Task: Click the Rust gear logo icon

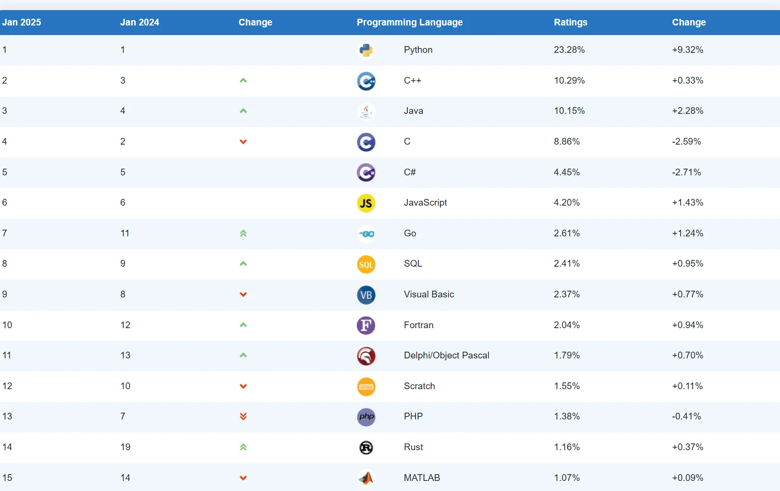Action: click(x=366, y=448)
